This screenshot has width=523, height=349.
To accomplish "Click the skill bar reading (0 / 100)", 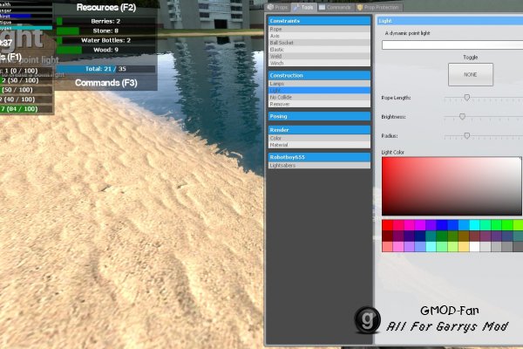I will click(26, 71).
